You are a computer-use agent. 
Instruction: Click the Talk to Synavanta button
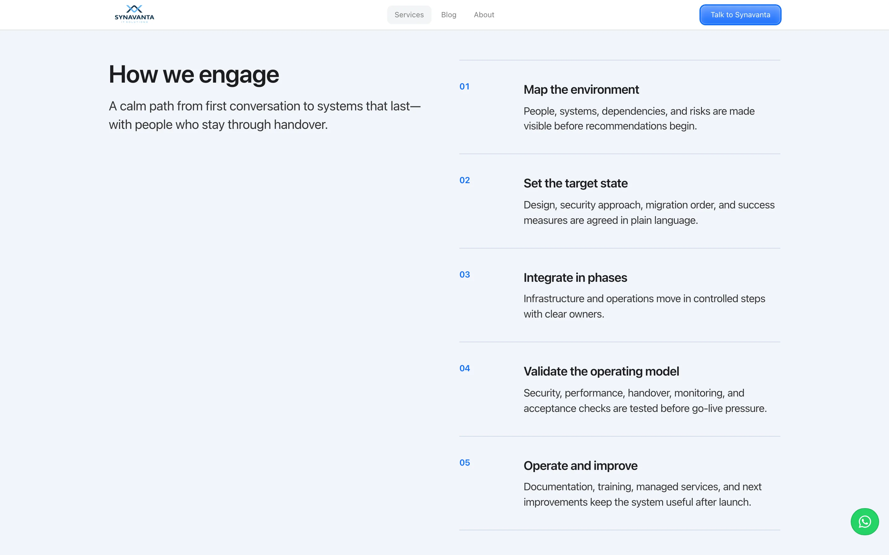[740, 15]
